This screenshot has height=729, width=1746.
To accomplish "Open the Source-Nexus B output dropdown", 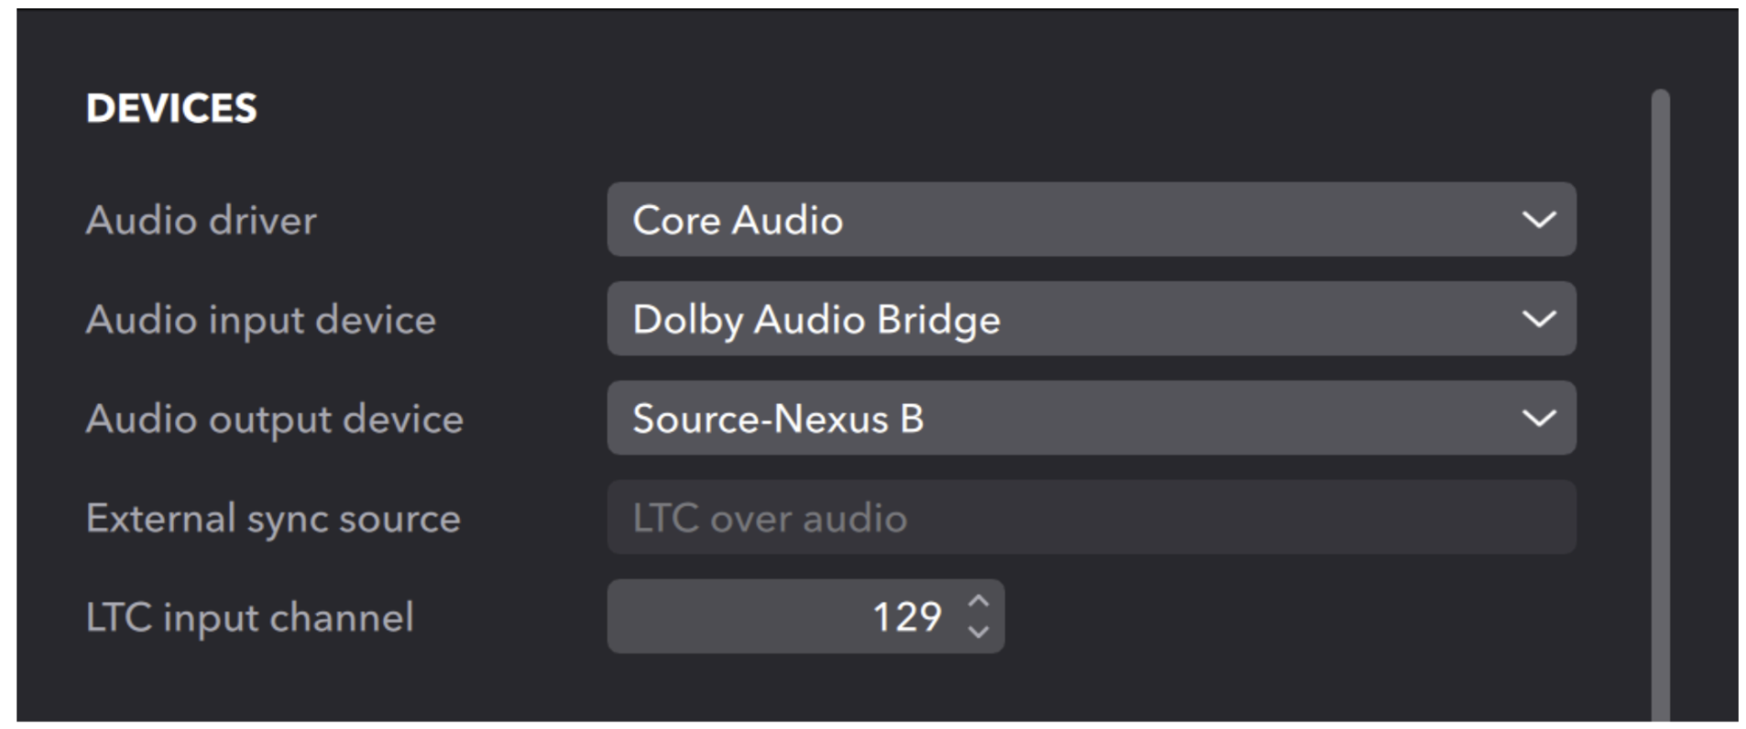I will click(x=1090, y=419).
